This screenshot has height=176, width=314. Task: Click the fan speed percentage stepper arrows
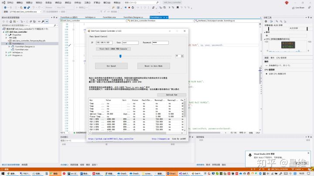(182, 56)
